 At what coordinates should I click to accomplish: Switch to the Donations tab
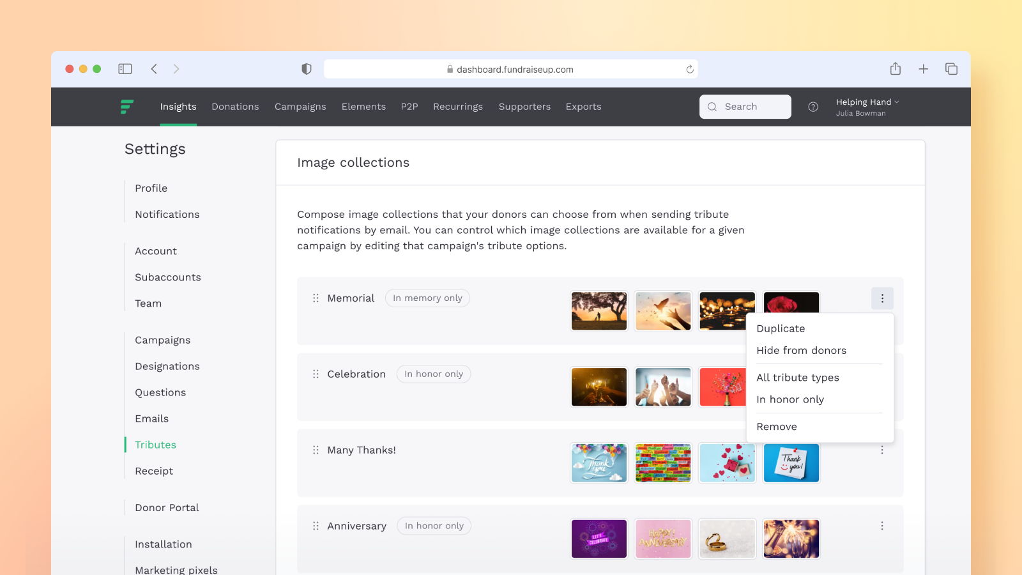tap(235, 107)
